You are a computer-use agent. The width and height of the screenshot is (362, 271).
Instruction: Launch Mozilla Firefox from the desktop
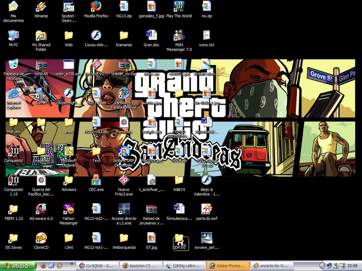click(x=96, y=6)
